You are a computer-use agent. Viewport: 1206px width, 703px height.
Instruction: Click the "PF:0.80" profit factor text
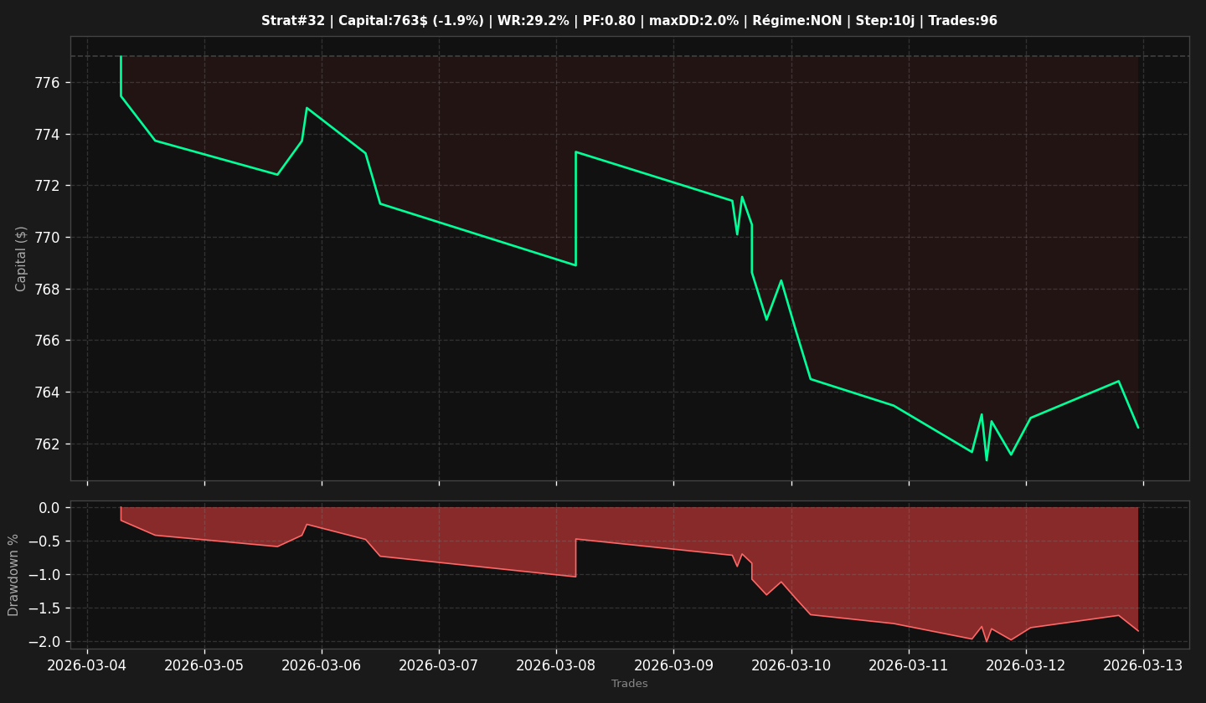(610, 21)
